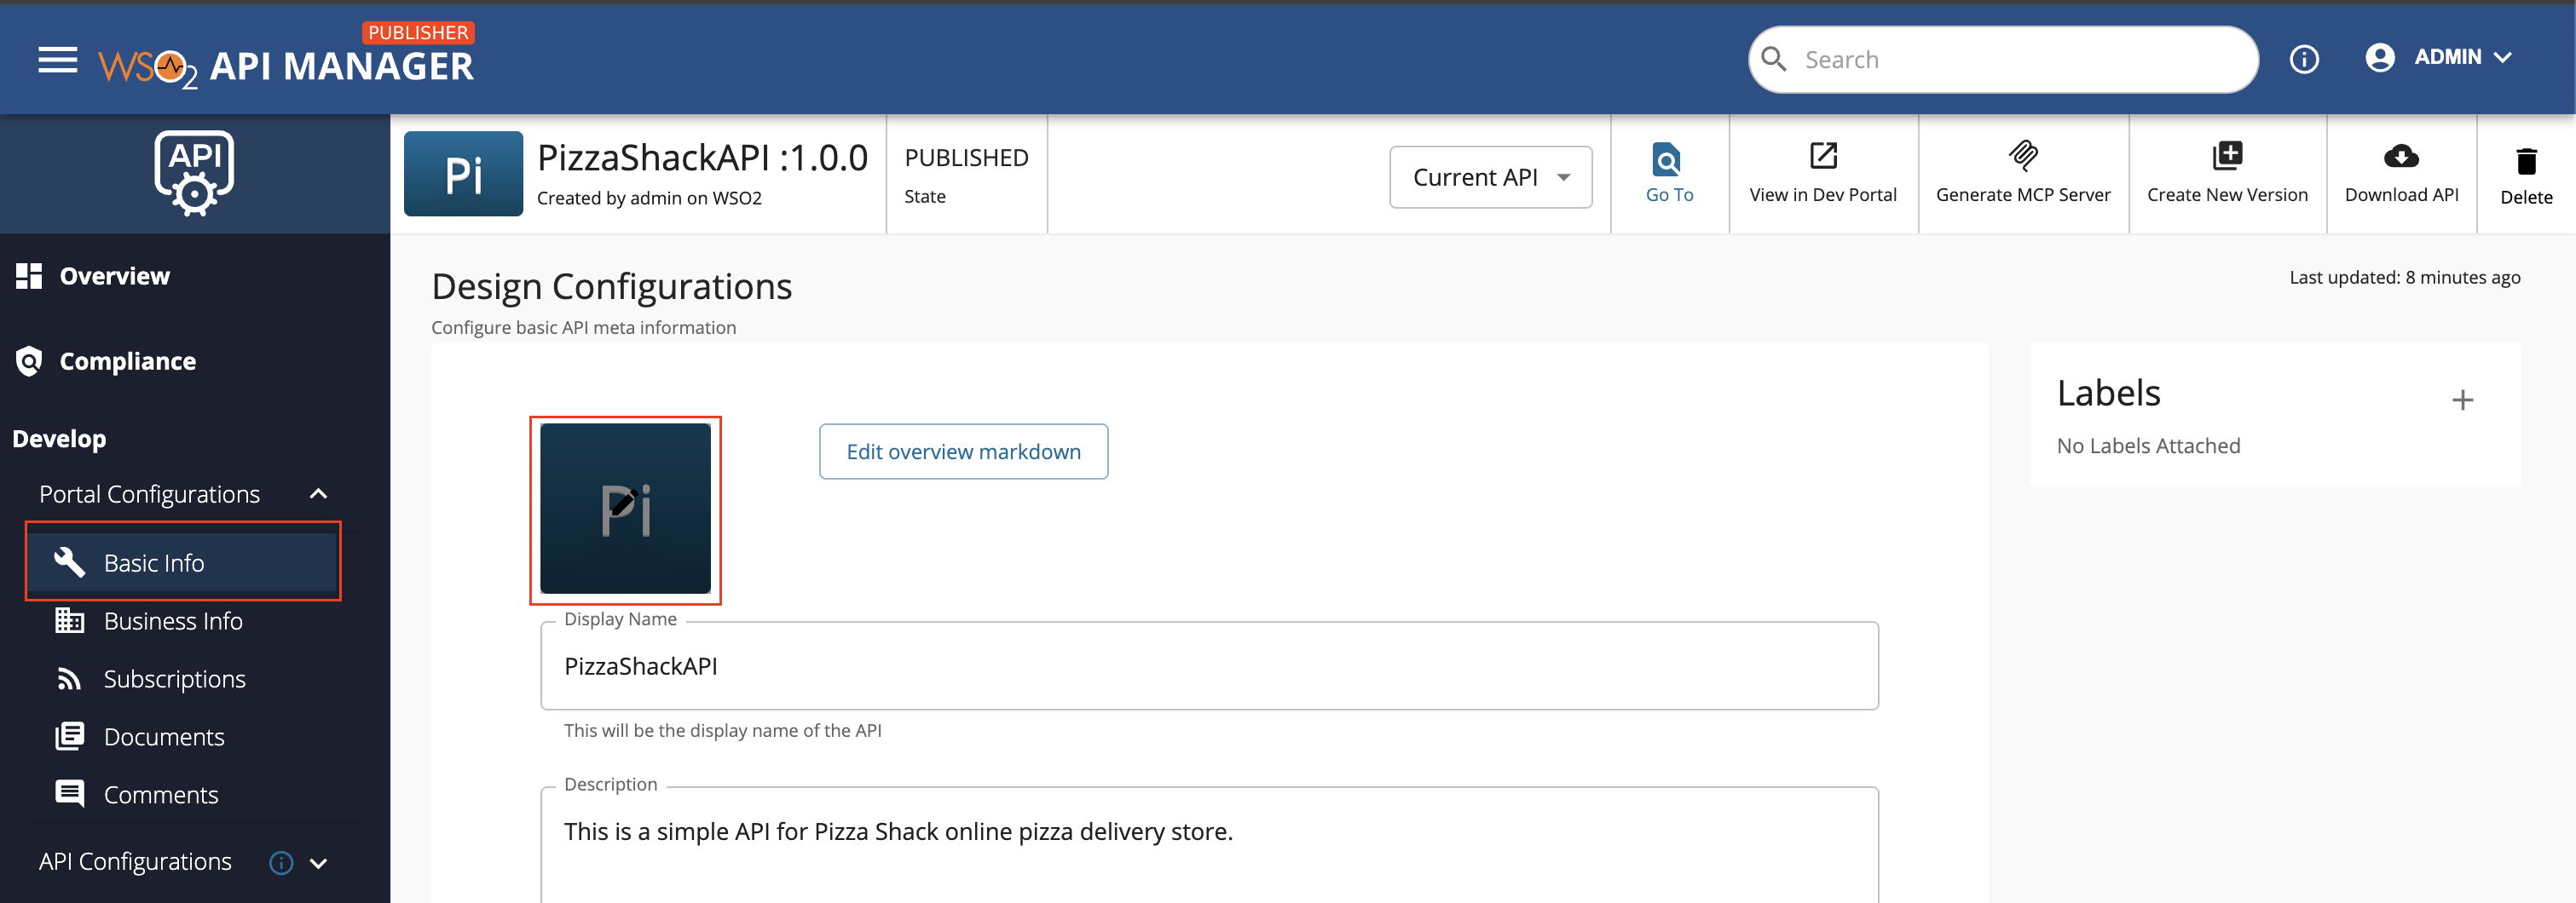Add a label with plus icon

point(2462,400)
